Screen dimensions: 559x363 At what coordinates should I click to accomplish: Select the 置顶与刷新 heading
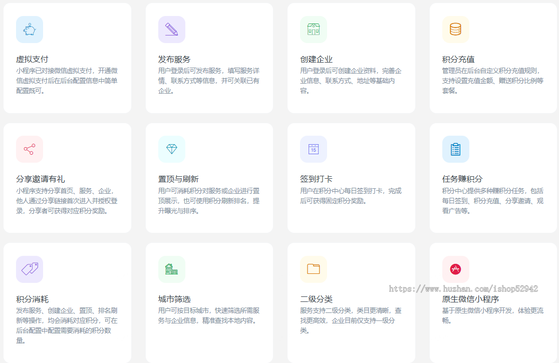tap(178, 179)
